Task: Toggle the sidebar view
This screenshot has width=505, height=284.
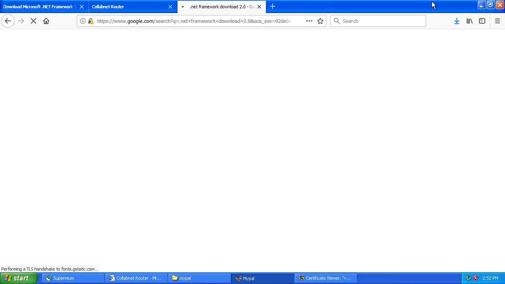Action: point(482,21)
